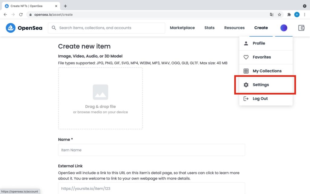Open the Marketplace nav item
This screenshot has width=310, height=194.
coord(182,28)
